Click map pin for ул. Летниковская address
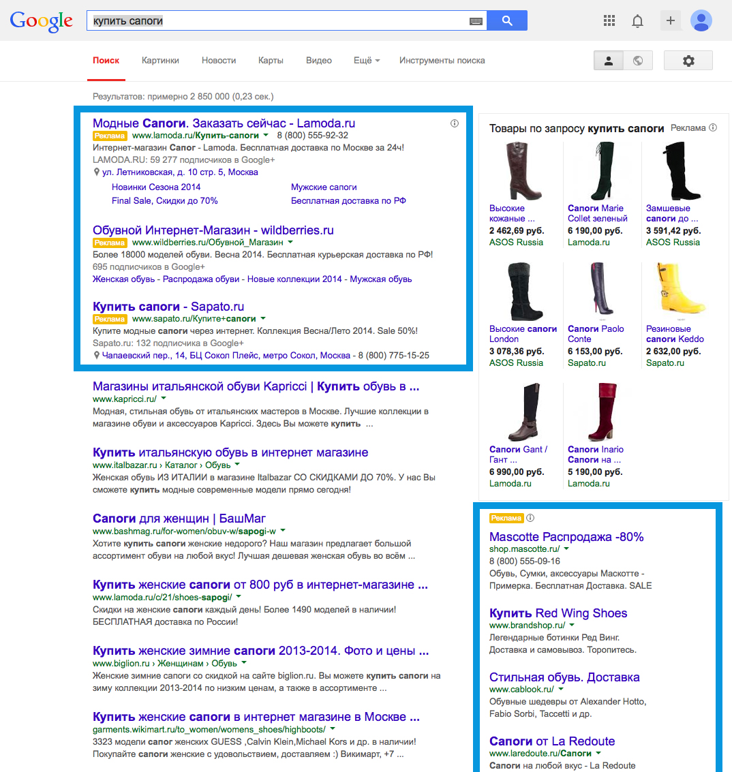Screen dimensions: 732x772 [x=97, y=172]
